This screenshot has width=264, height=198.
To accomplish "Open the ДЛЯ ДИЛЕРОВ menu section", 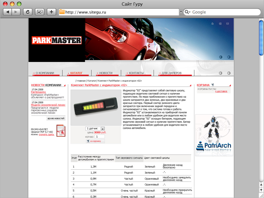I will click(171, 73).
